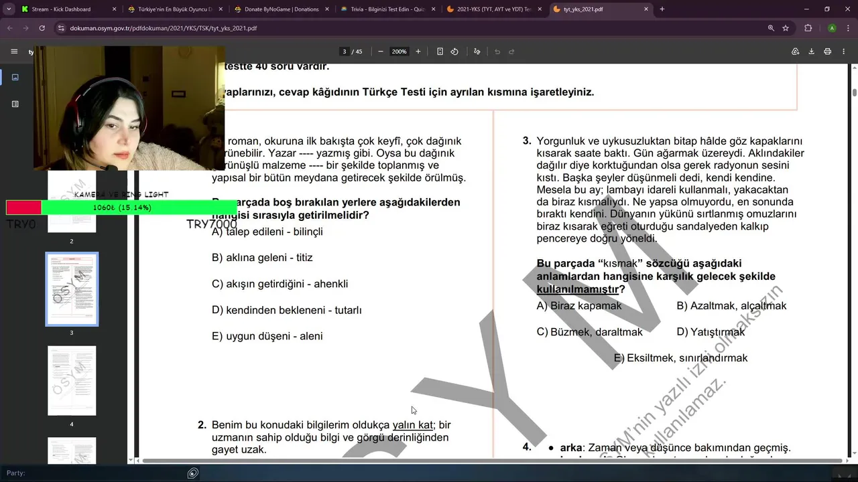Screen dimensions: 858x482
Task: Open a new browser tab
Action: pos(662,9)
